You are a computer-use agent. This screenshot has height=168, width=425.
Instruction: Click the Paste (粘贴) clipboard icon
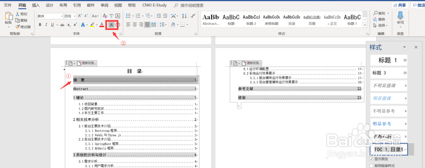click(x=8, y=16)
